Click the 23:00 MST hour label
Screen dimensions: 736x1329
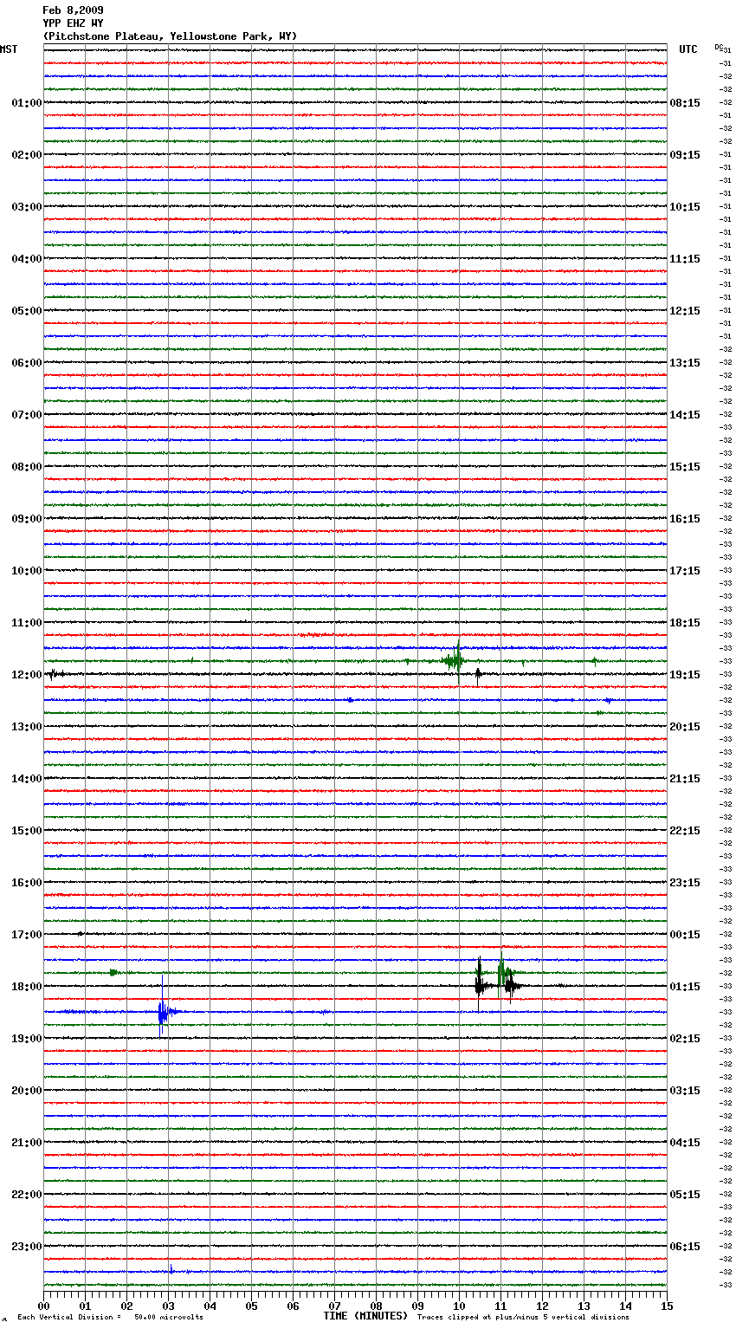click(27, 1247)
